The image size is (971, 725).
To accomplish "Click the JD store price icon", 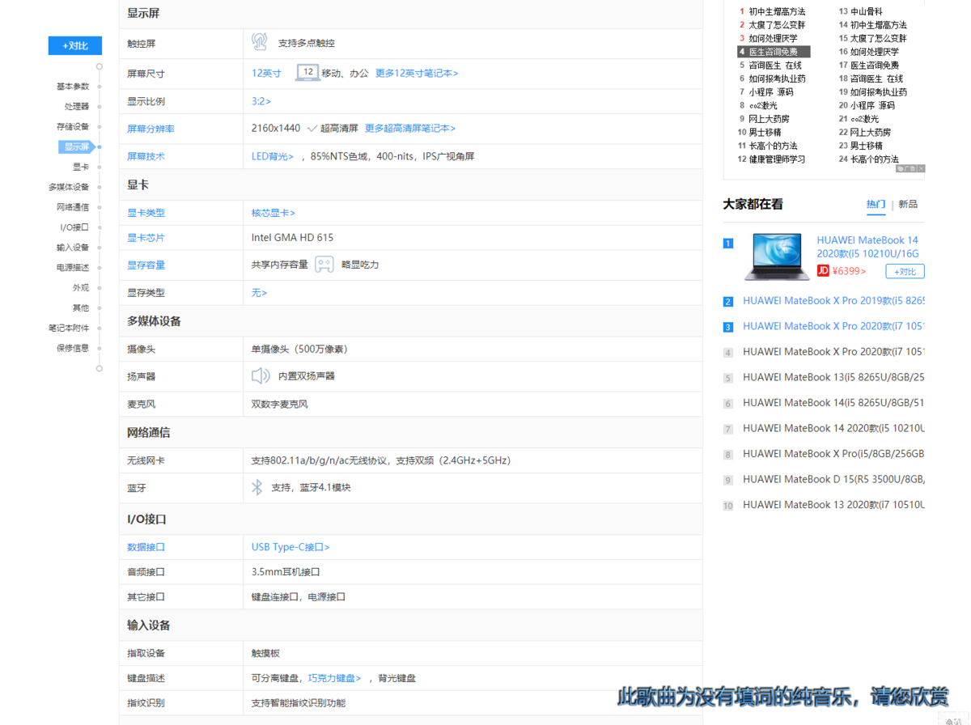I will tap(823, 271).
